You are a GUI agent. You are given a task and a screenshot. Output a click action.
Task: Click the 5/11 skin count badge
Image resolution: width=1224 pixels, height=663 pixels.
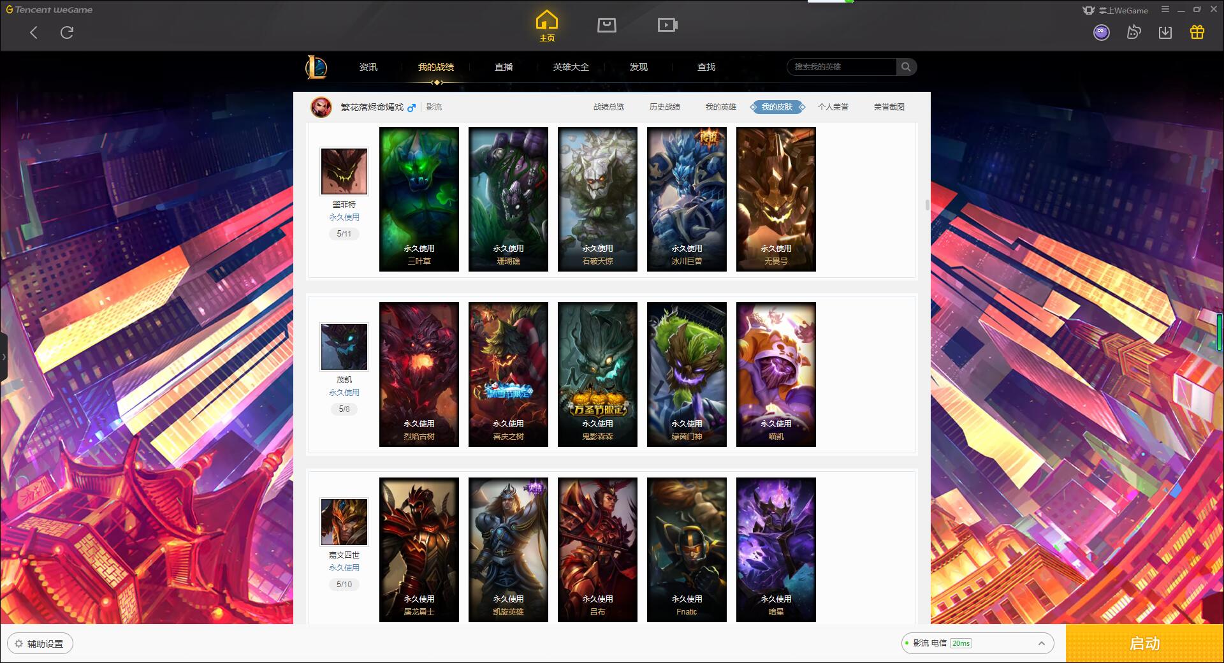point(344,234)
